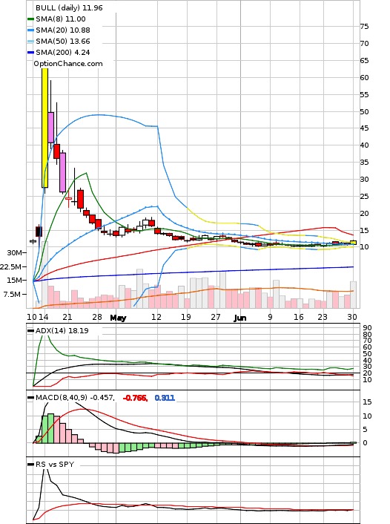Image resolution: width=390 pixels, height=524 pixels.
Task: Click the blue 0.311 MACD histogram value
Action: click(165, 398)
